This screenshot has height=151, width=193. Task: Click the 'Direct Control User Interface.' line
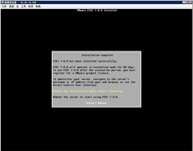pyautogui.click(x=75, y=85)
